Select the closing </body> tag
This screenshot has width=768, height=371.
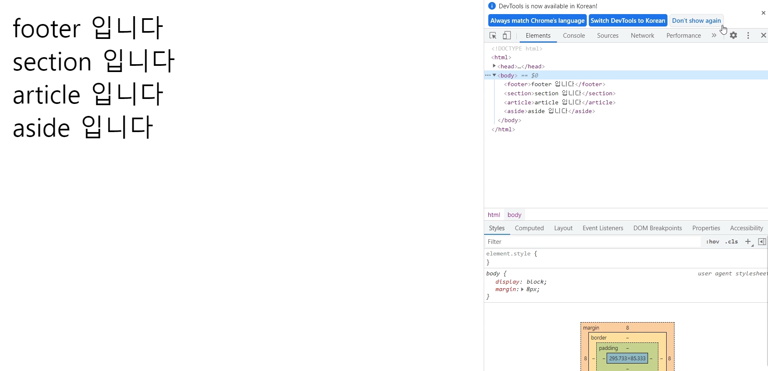(509, 120)
